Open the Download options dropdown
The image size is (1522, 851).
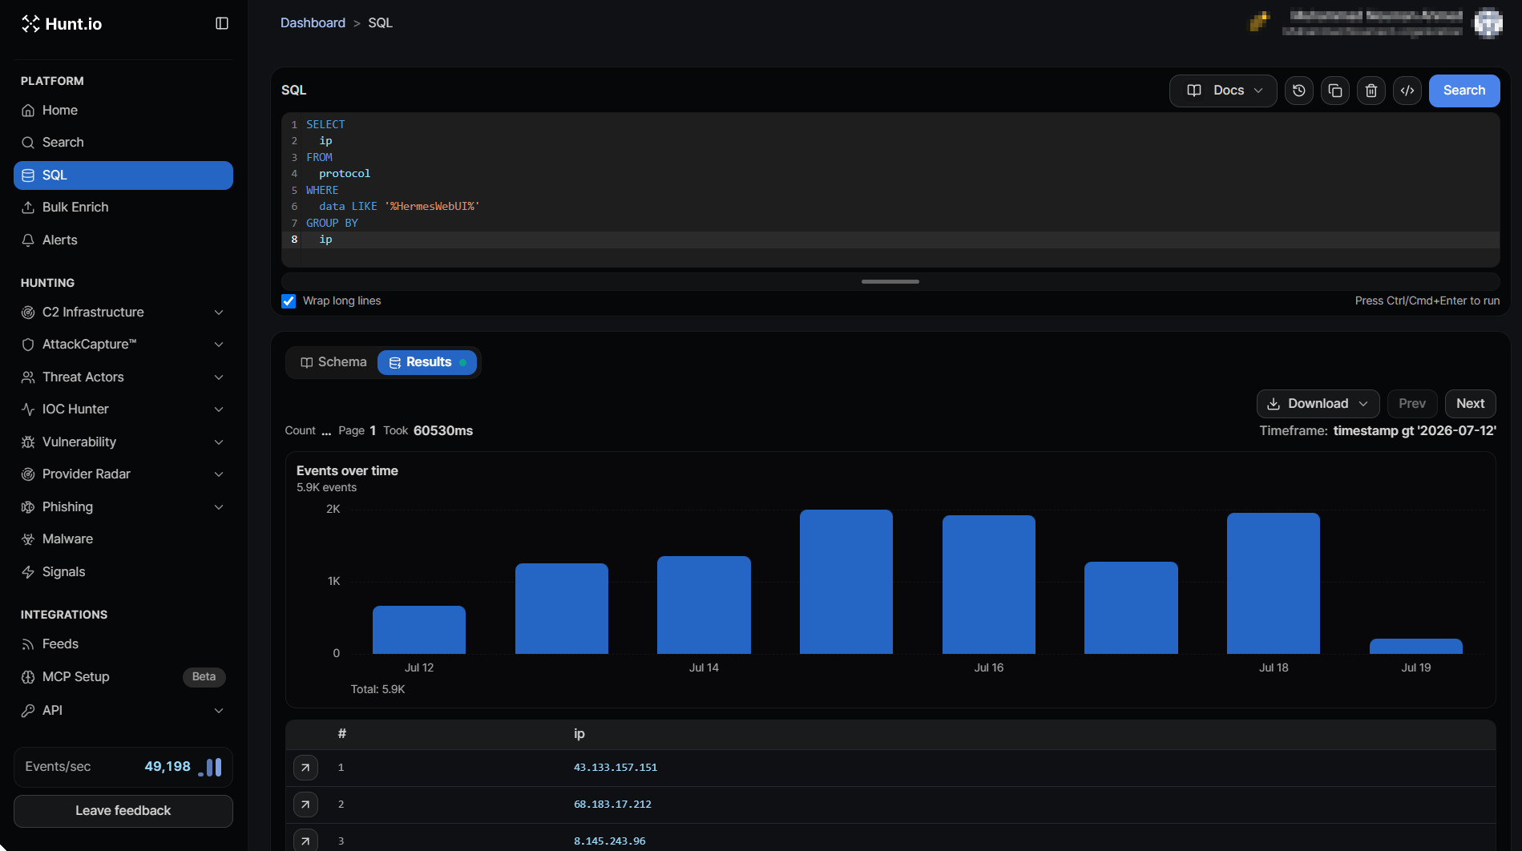click(1318, 404)
